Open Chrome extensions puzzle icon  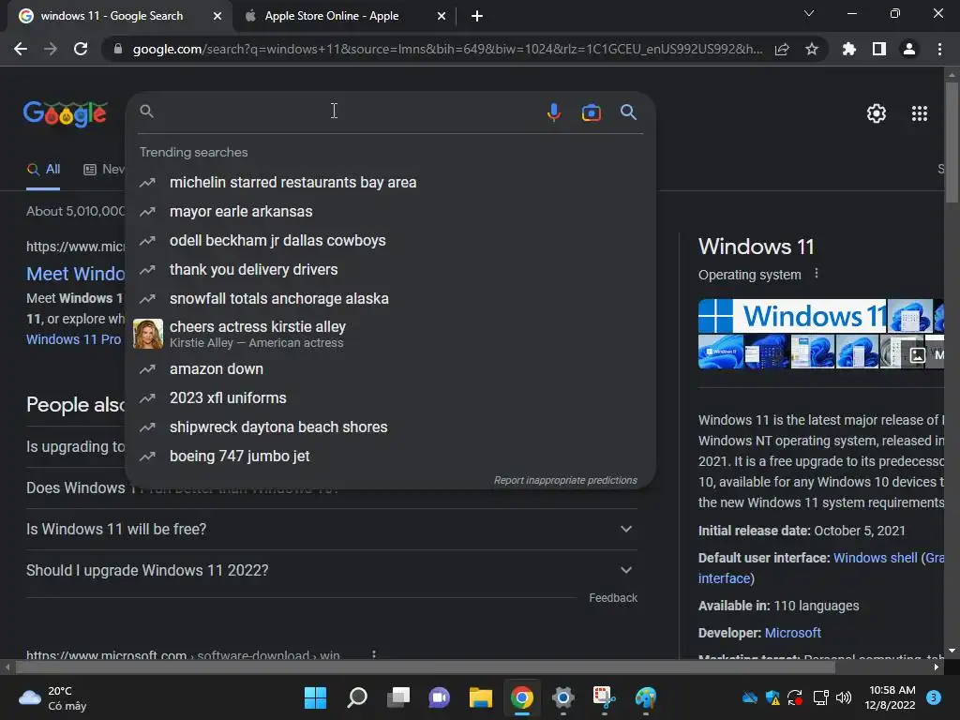(x=848, y=49)
